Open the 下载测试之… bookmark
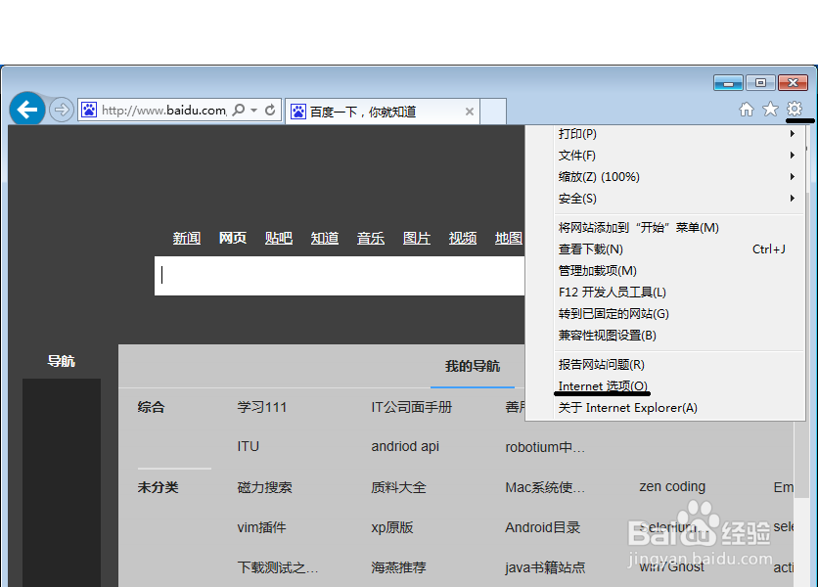Viewport: 818px width, 587px height. (x=278, y=567)
